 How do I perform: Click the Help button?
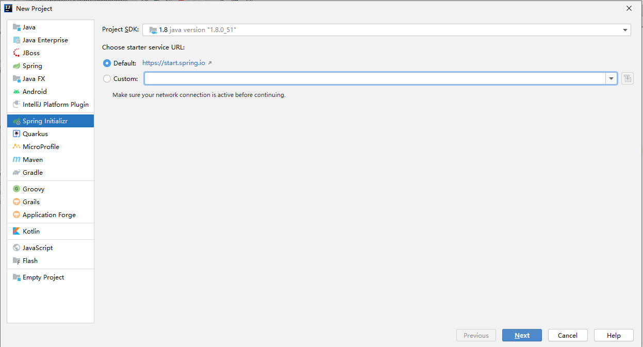(x=614, y=335)
